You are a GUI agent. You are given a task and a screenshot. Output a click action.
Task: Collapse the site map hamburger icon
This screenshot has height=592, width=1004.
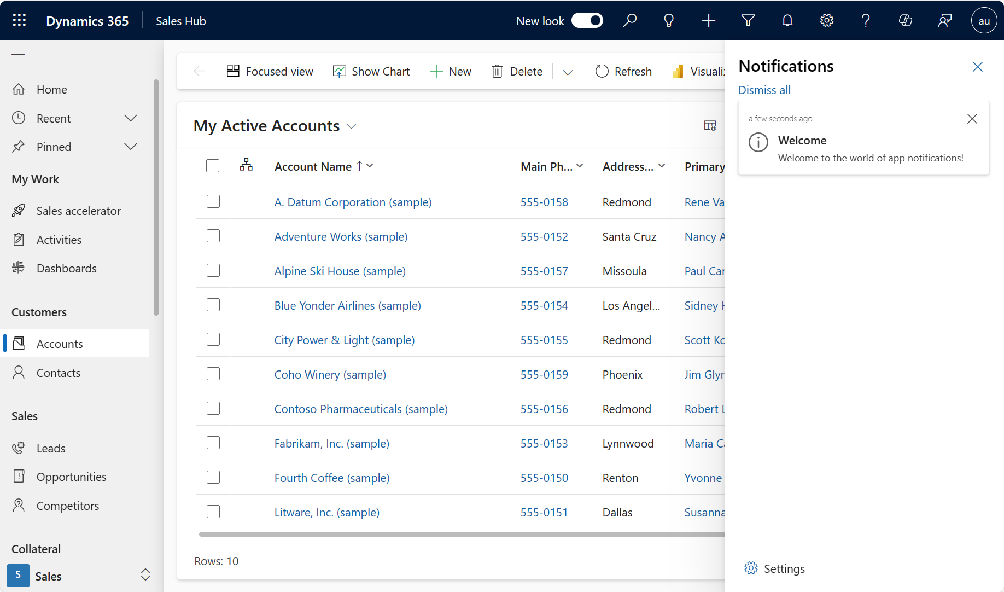click(18, 57)
